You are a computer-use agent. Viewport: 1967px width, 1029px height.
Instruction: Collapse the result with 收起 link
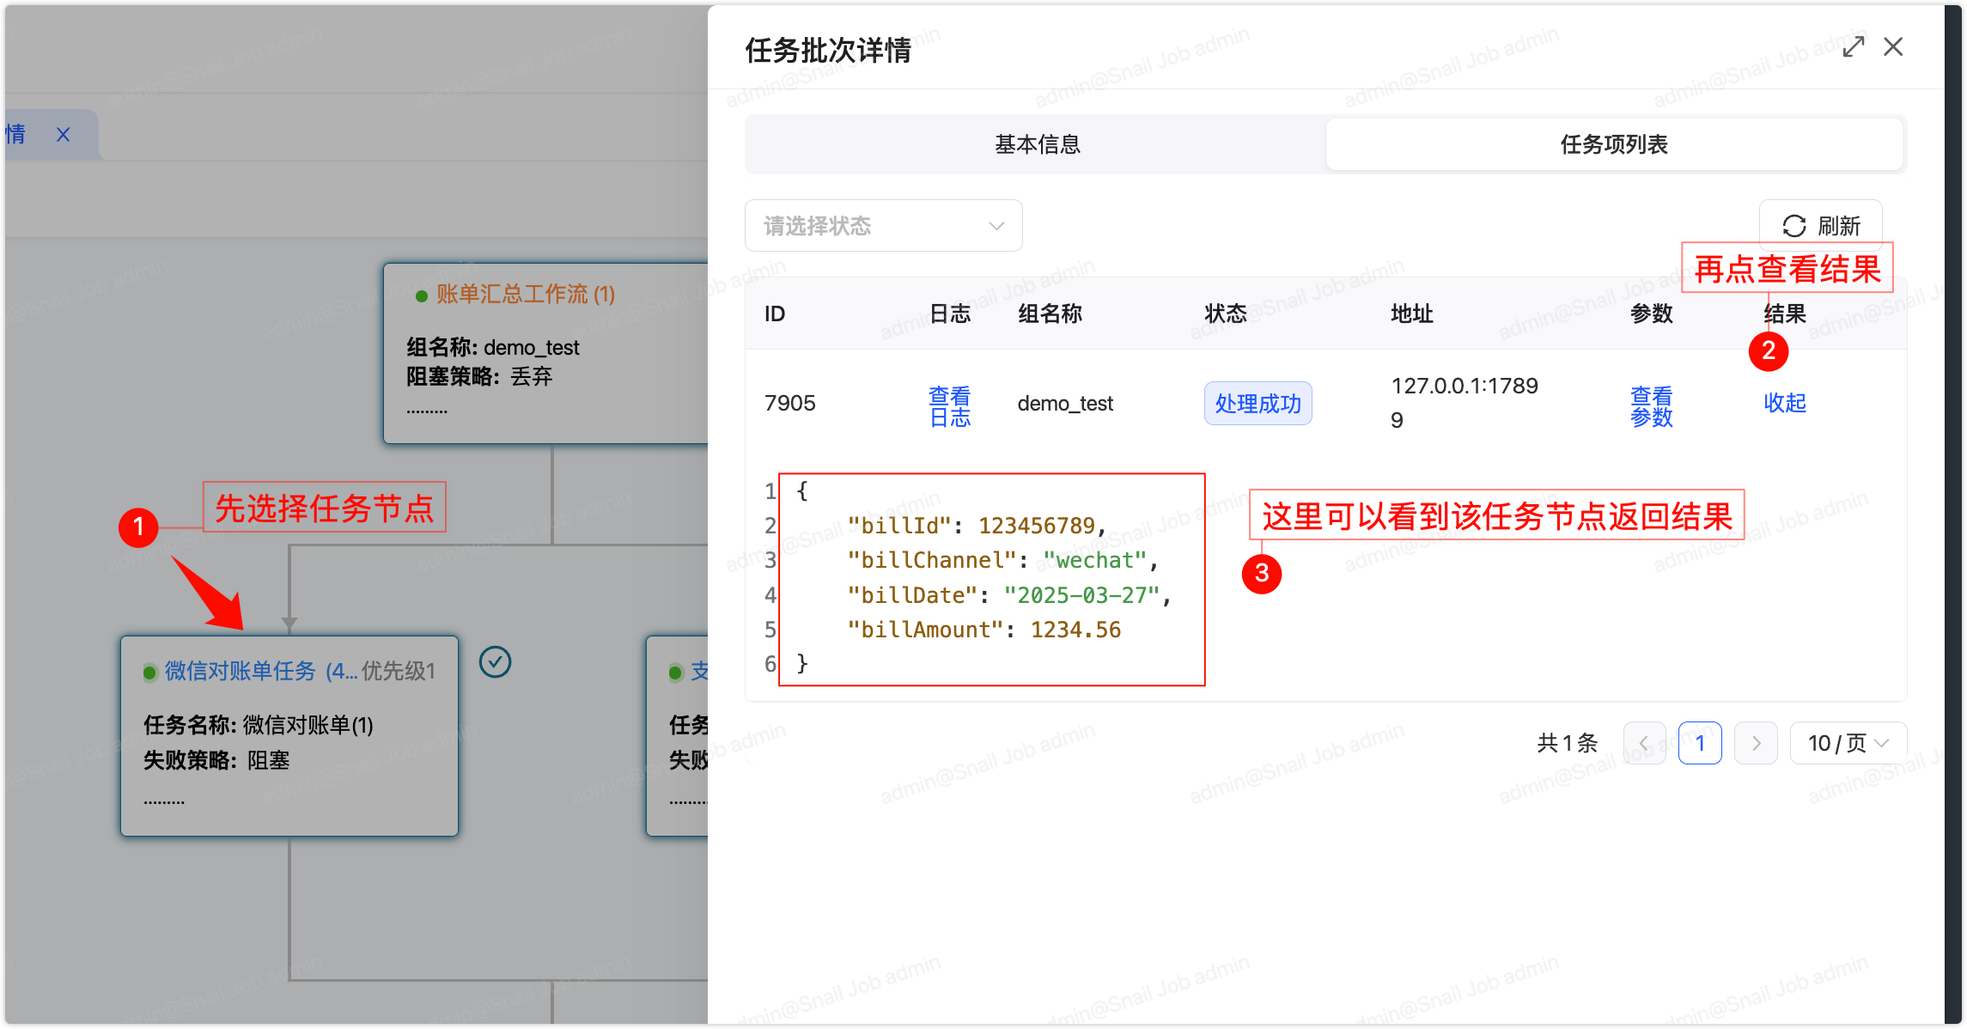click(x=1784, y=403)
